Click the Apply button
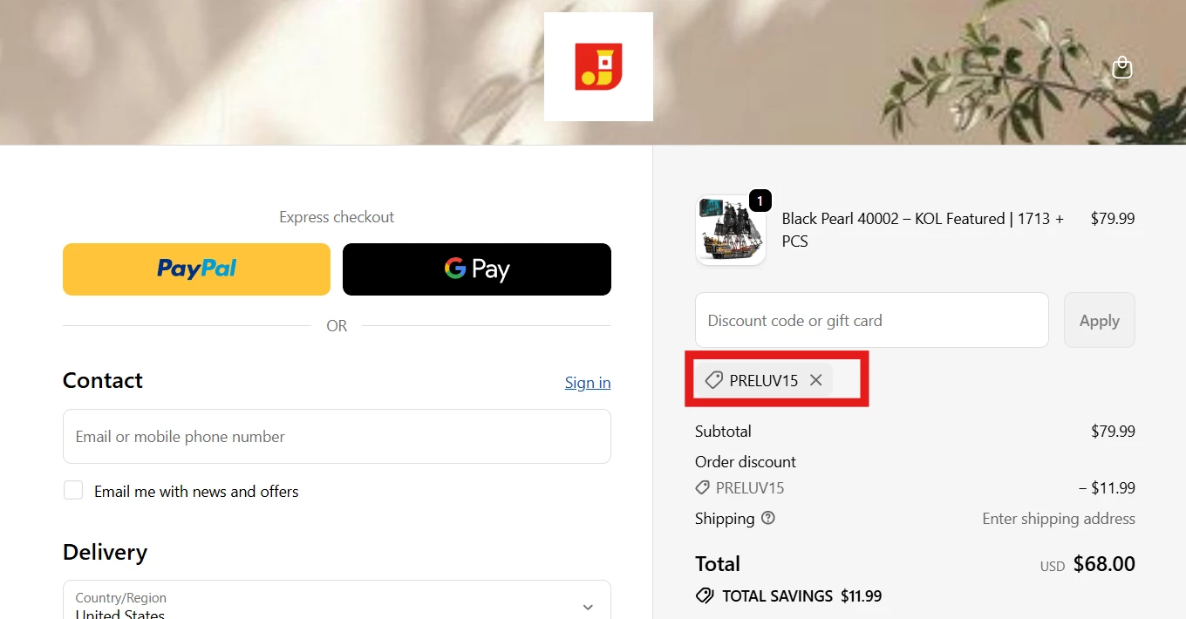Viewport: 1186px width, 619px height. 1099,320
